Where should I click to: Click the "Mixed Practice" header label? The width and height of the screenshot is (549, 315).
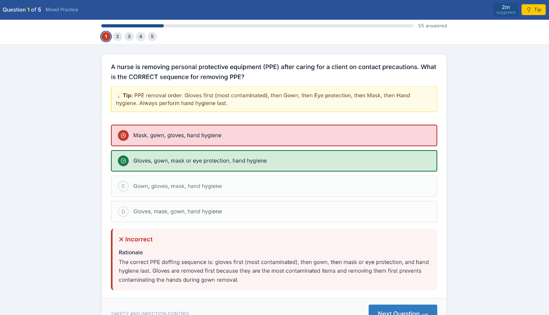click(x=62, y=10)
